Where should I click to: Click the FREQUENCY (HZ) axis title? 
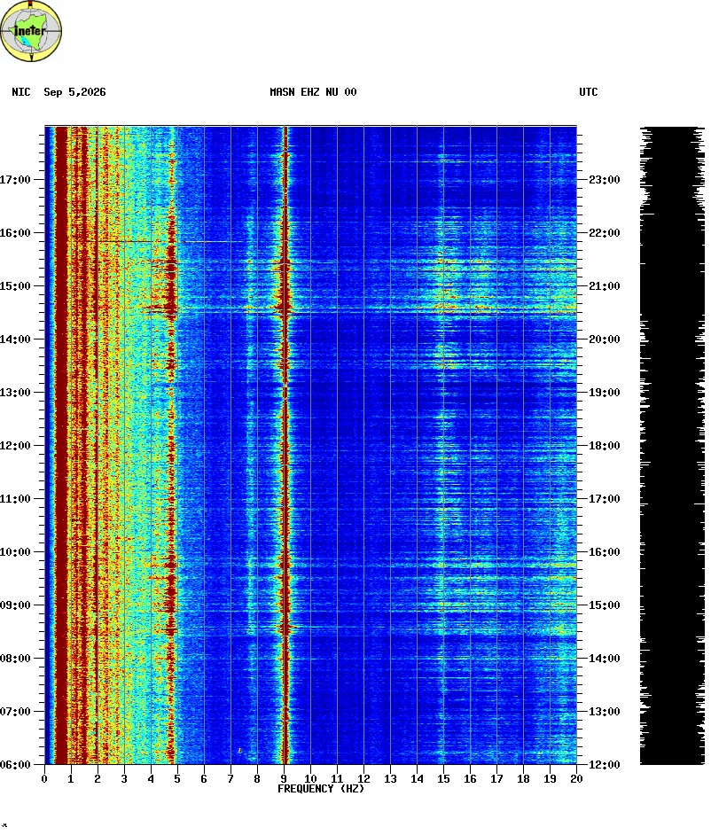click(321, 789)
